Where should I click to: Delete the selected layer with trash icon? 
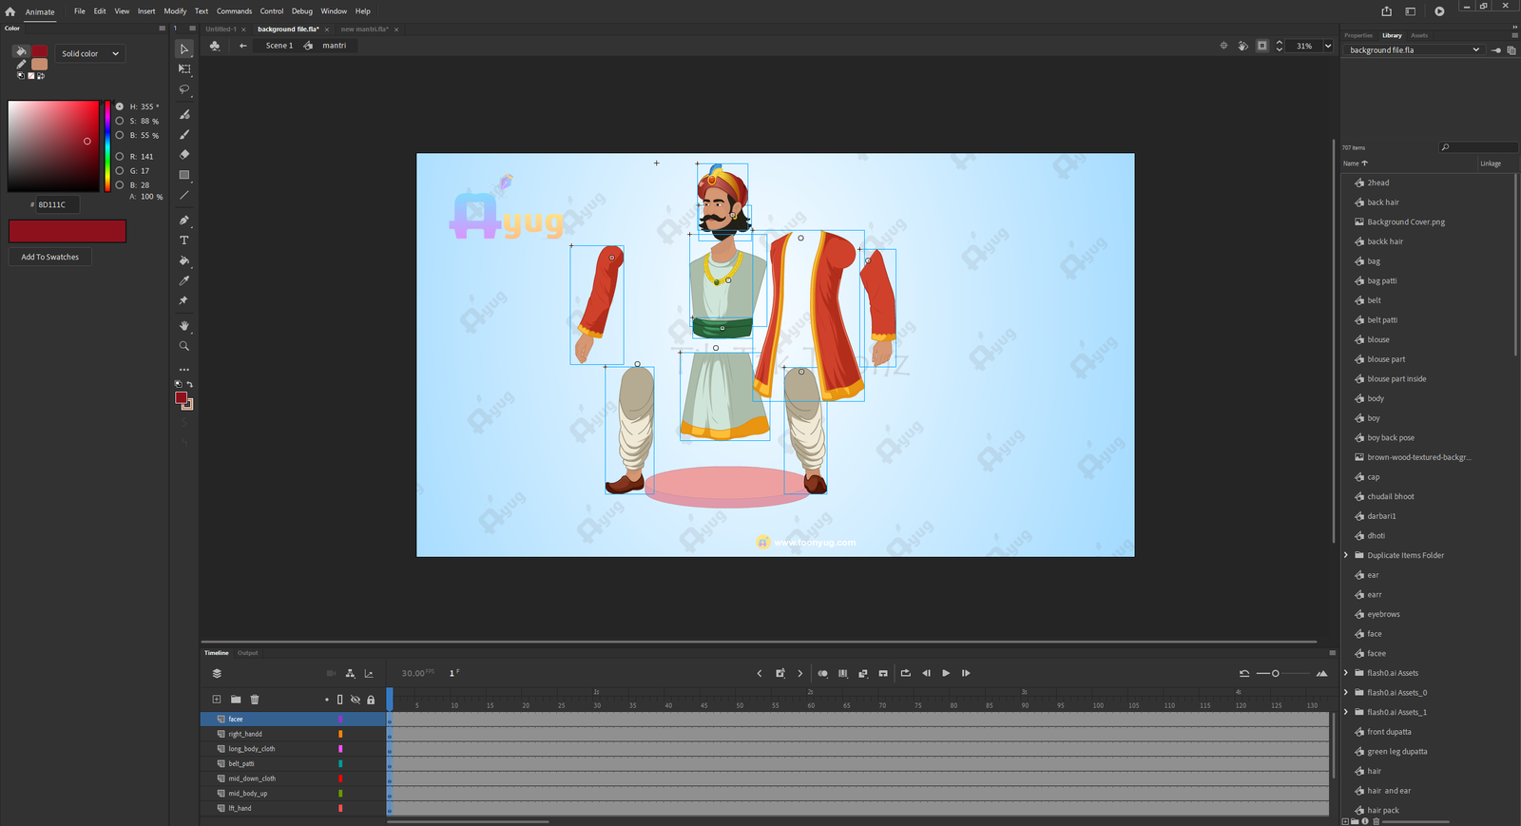point(255,700)
